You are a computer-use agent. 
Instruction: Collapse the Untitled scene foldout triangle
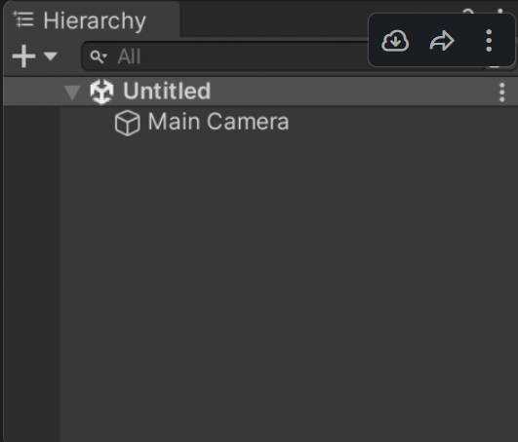pyautogui.click(x=72, y=92)
